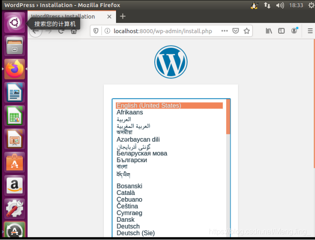Click penguin tray icon in panel
Viewport: 315px width, 240px height.
pos(254,5)
